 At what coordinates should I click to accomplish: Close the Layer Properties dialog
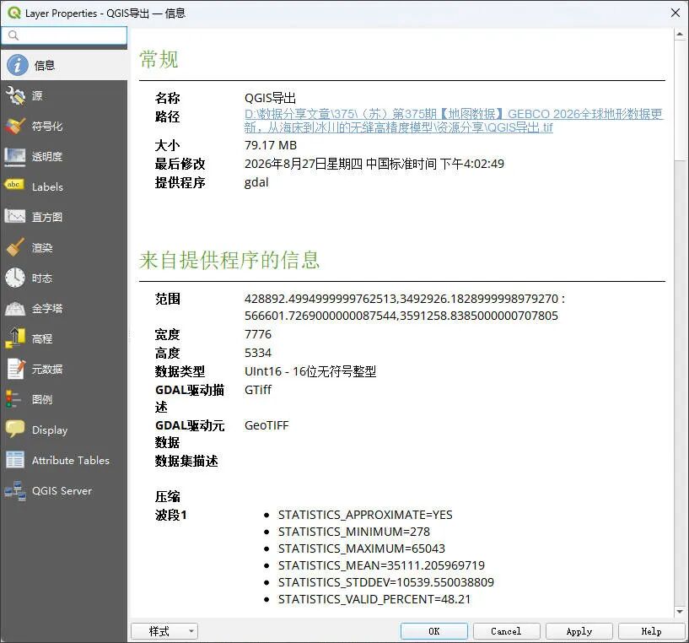(676, 13)
